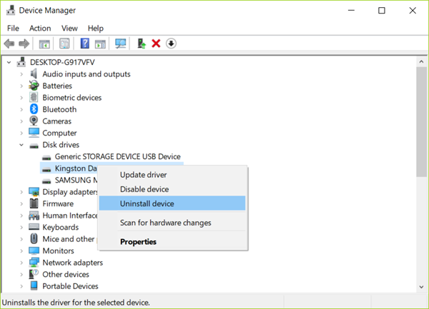This screenshot has width=429, height=309.
Task: Select the Other devices tree label
Action: [66, 274]
